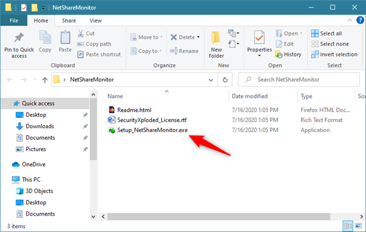Screen dimensions: 366x232
Task: Open file History from ribbon
Action: pyautogui.click(x=288, y=54)
